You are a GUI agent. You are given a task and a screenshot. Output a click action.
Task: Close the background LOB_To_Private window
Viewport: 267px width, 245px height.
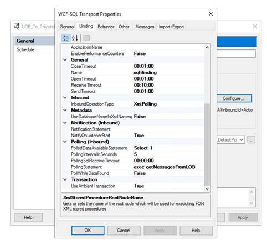(x=255, y=27)
